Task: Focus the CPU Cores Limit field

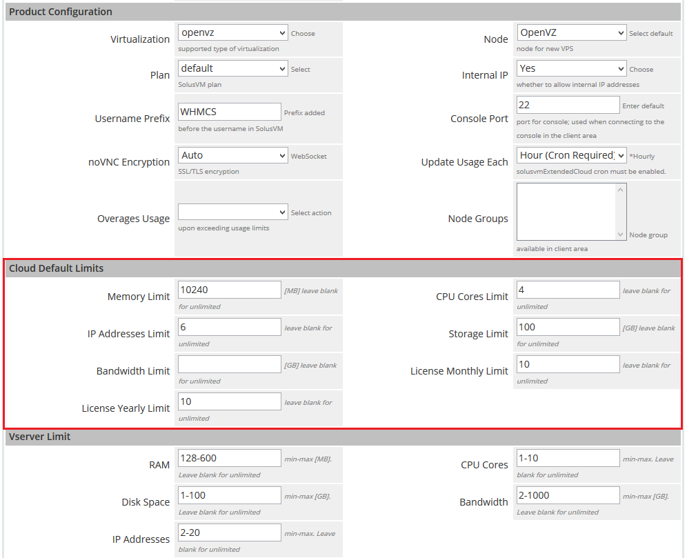Action: (568, 290)
